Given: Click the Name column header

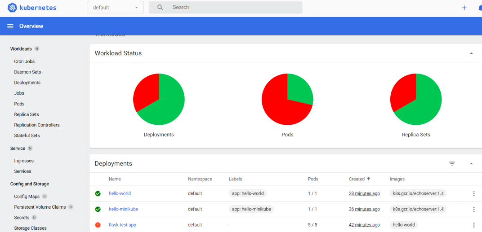Looking at the screenshot, I should (115, 179).
